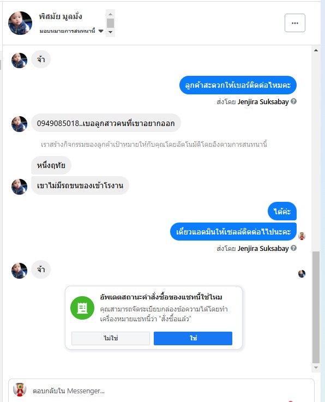Click header mini scrollbar up arrow

(x=111, y=14)
